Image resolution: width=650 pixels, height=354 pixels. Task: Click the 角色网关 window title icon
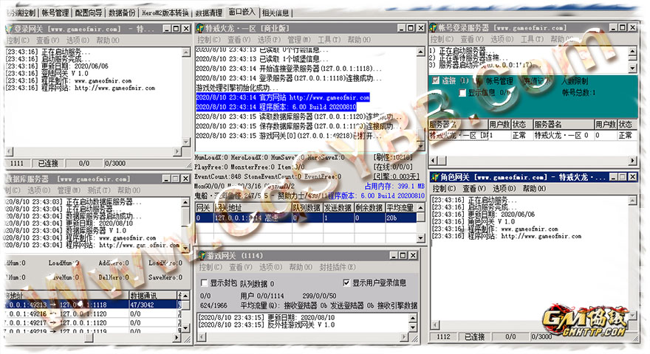435,177
